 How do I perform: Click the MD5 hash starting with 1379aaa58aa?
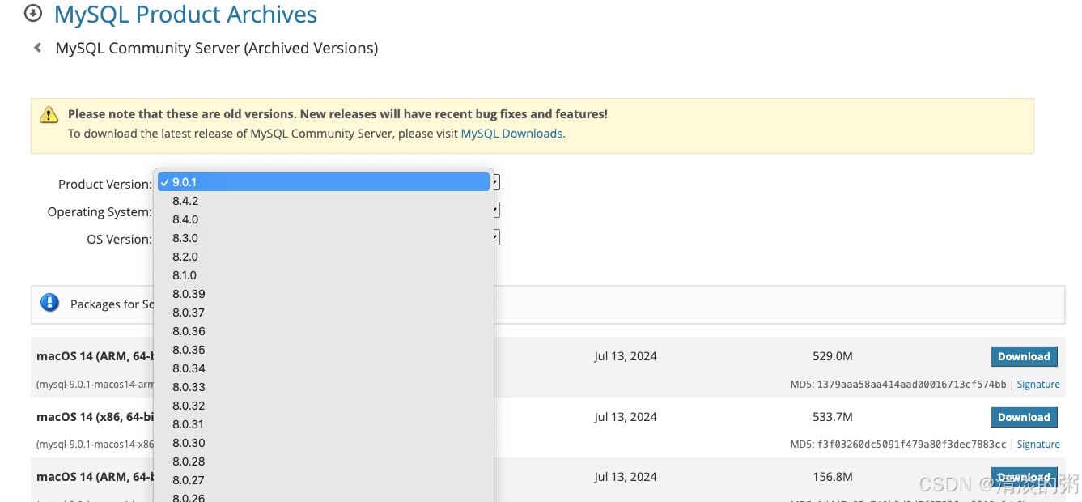(x=912, y=385)
